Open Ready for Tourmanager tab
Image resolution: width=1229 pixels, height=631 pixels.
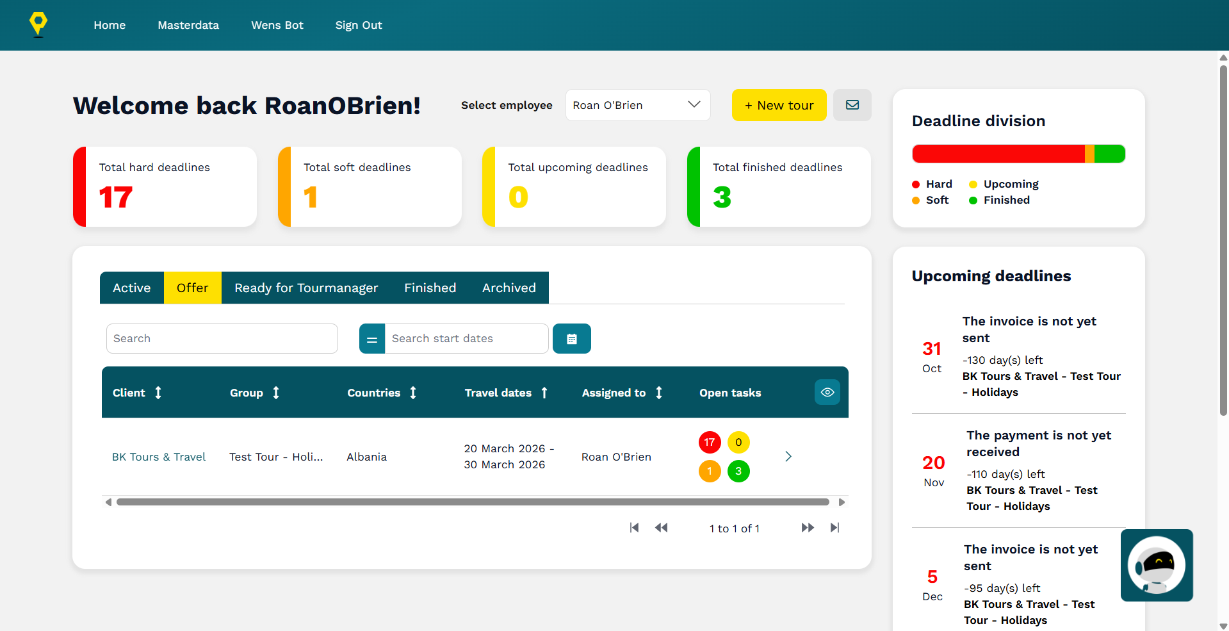pyautogui.click(x=306, y=288)
